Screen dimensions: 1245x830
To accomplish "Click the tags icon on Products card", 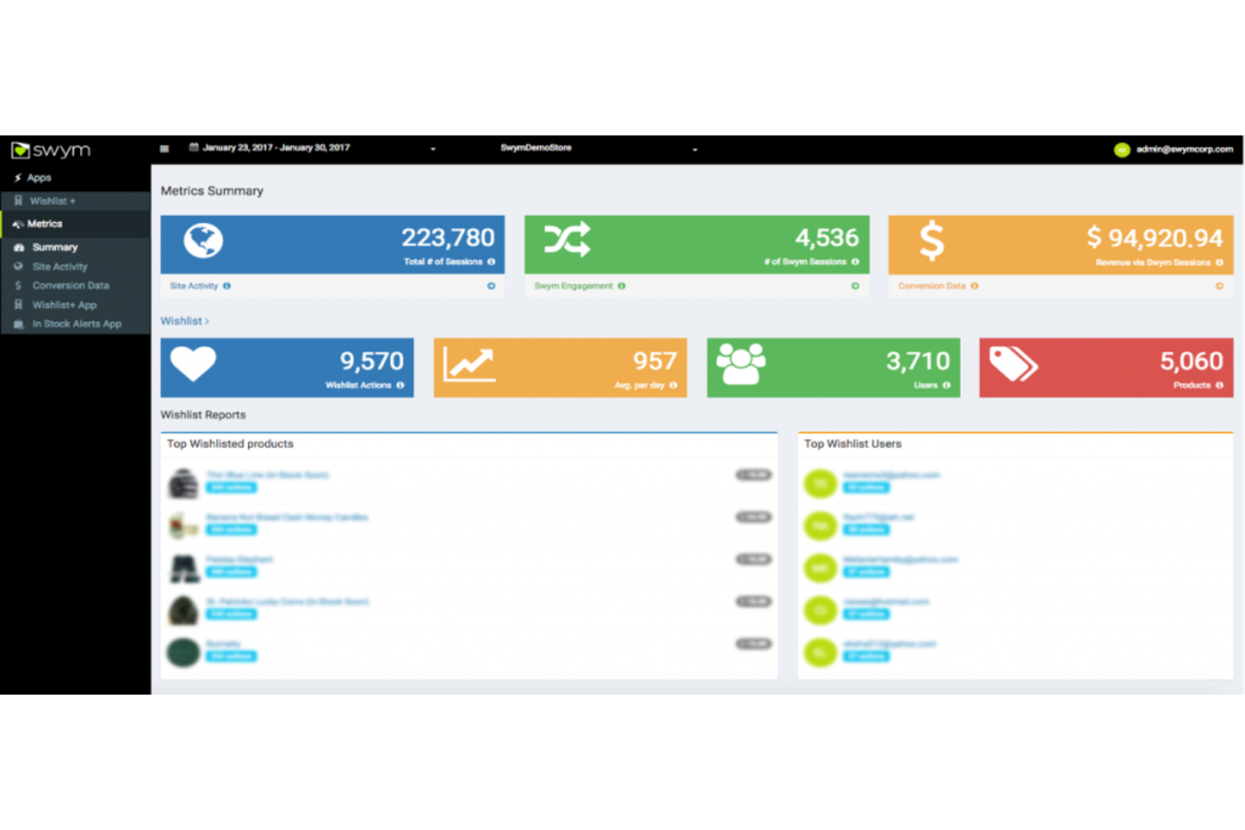I will pyautogui.click(x=1014, y=364).
